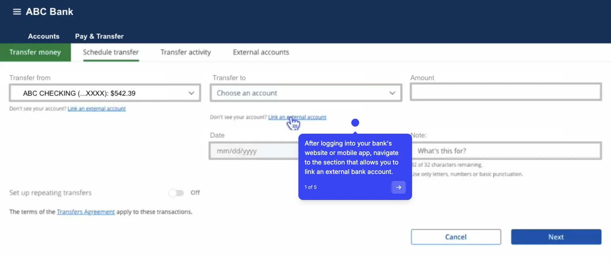Click Link an external account under Transfer from
The image size is (611, 267).
97,108
